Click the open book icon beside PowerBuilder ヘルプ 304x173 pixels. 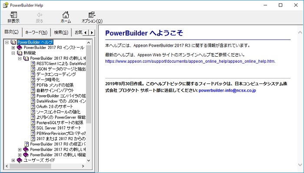point(13,42)
